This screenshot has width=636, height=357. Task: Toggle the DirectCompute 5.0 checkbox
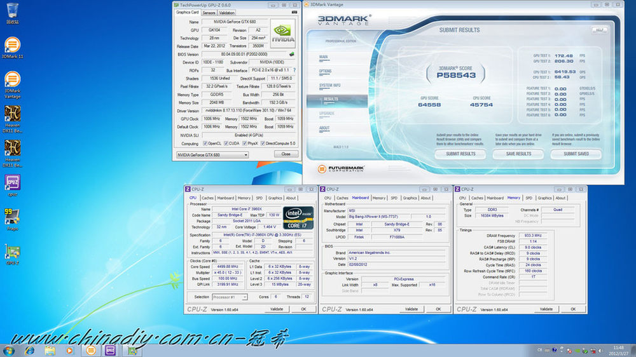263,144
